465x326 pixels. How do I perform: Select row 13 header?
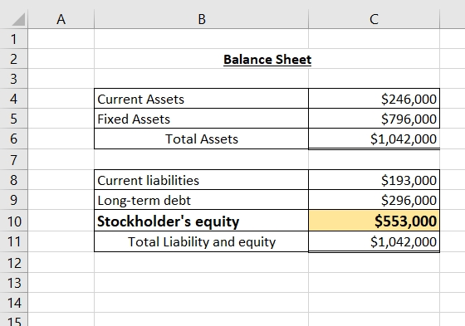coord(13,283)
